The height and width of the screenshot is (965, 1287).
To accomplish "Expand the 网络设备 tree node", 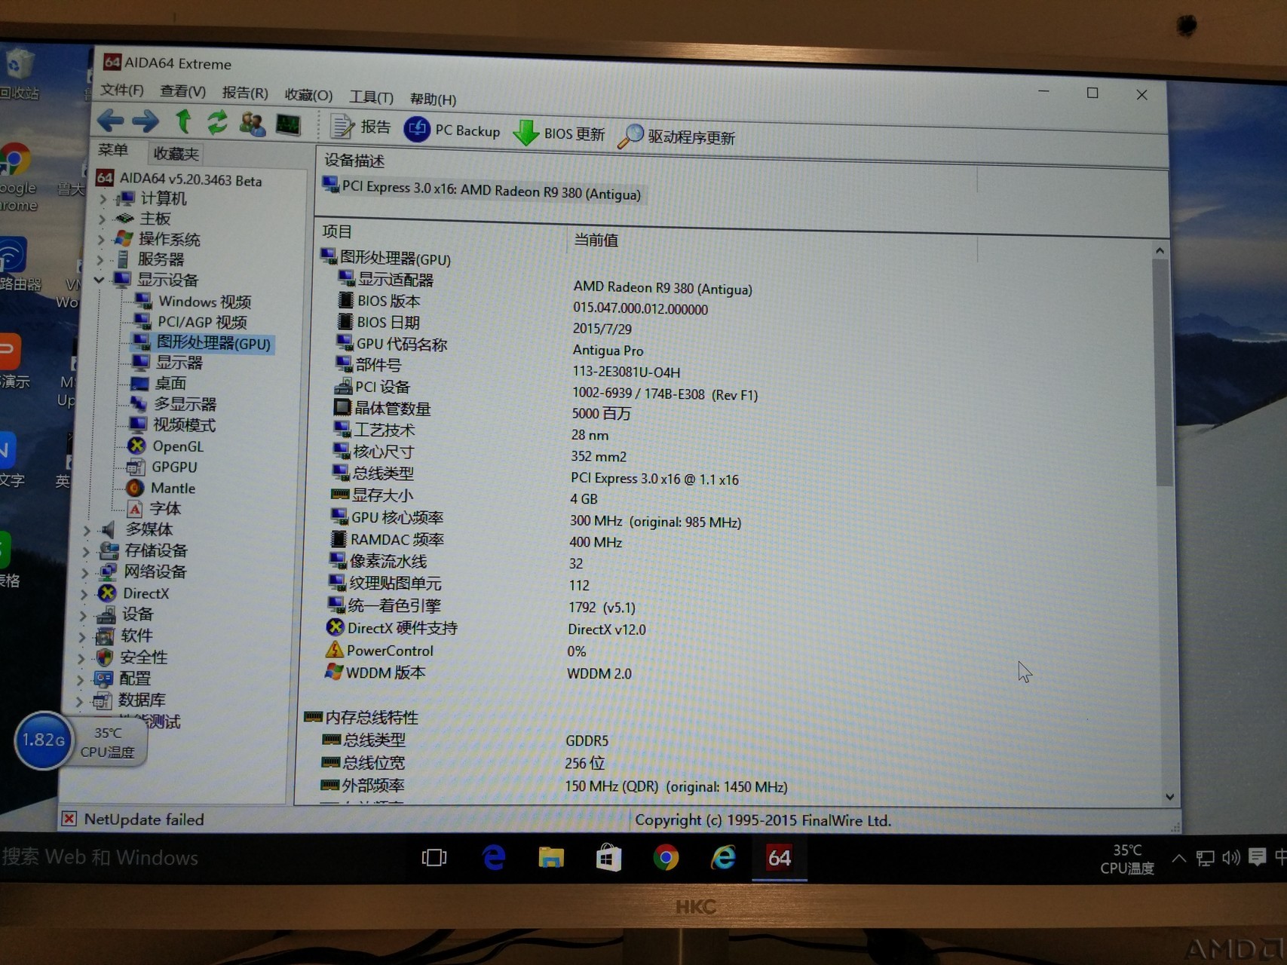I will pos(84,572).
